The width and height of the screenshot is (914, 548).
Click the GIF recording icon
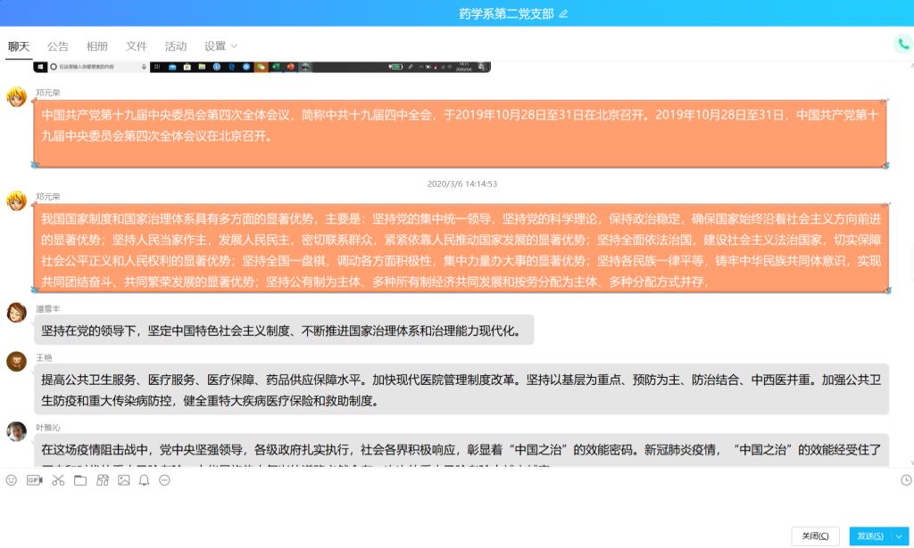34,480
